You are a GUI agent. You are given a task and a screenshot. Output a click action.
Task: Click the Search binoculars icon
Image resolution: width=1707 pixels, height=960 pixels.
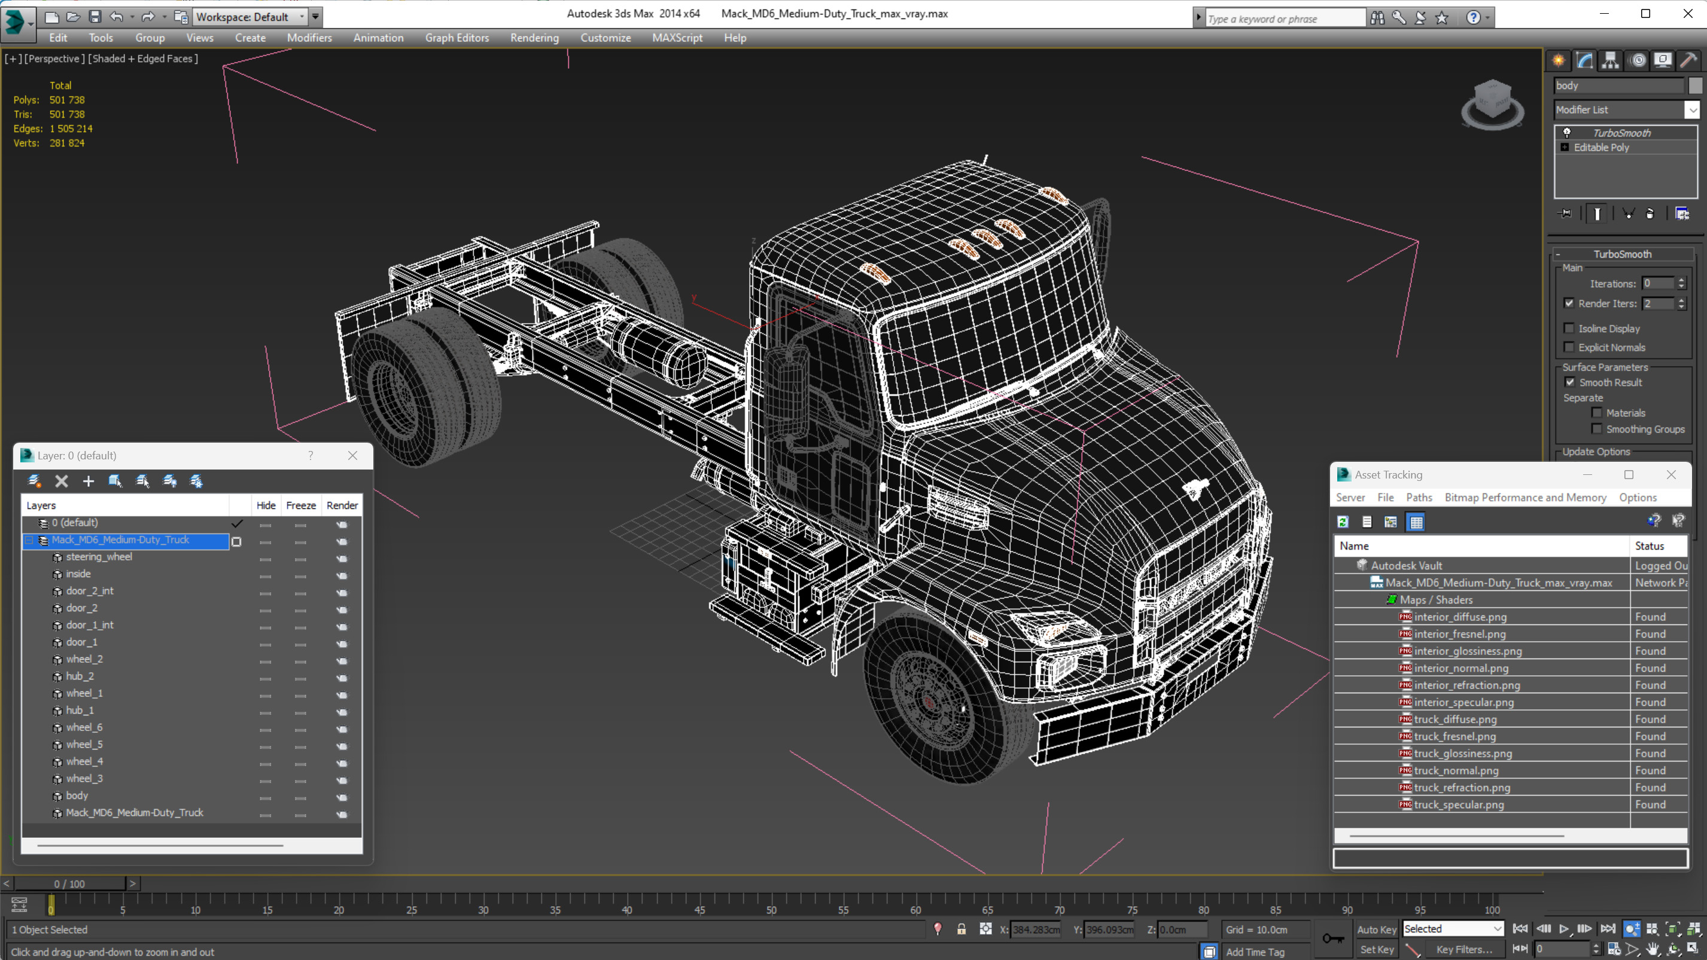(1377, 18)
